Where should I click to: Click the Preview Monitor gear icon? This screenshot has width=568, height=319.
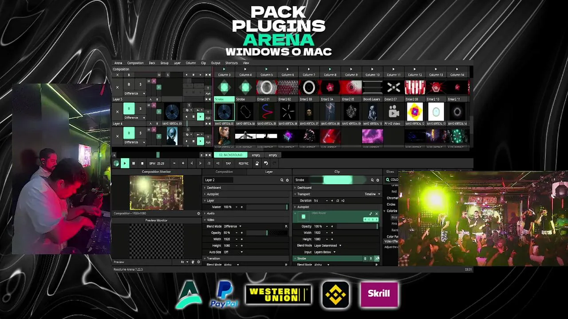pos(198,262)
